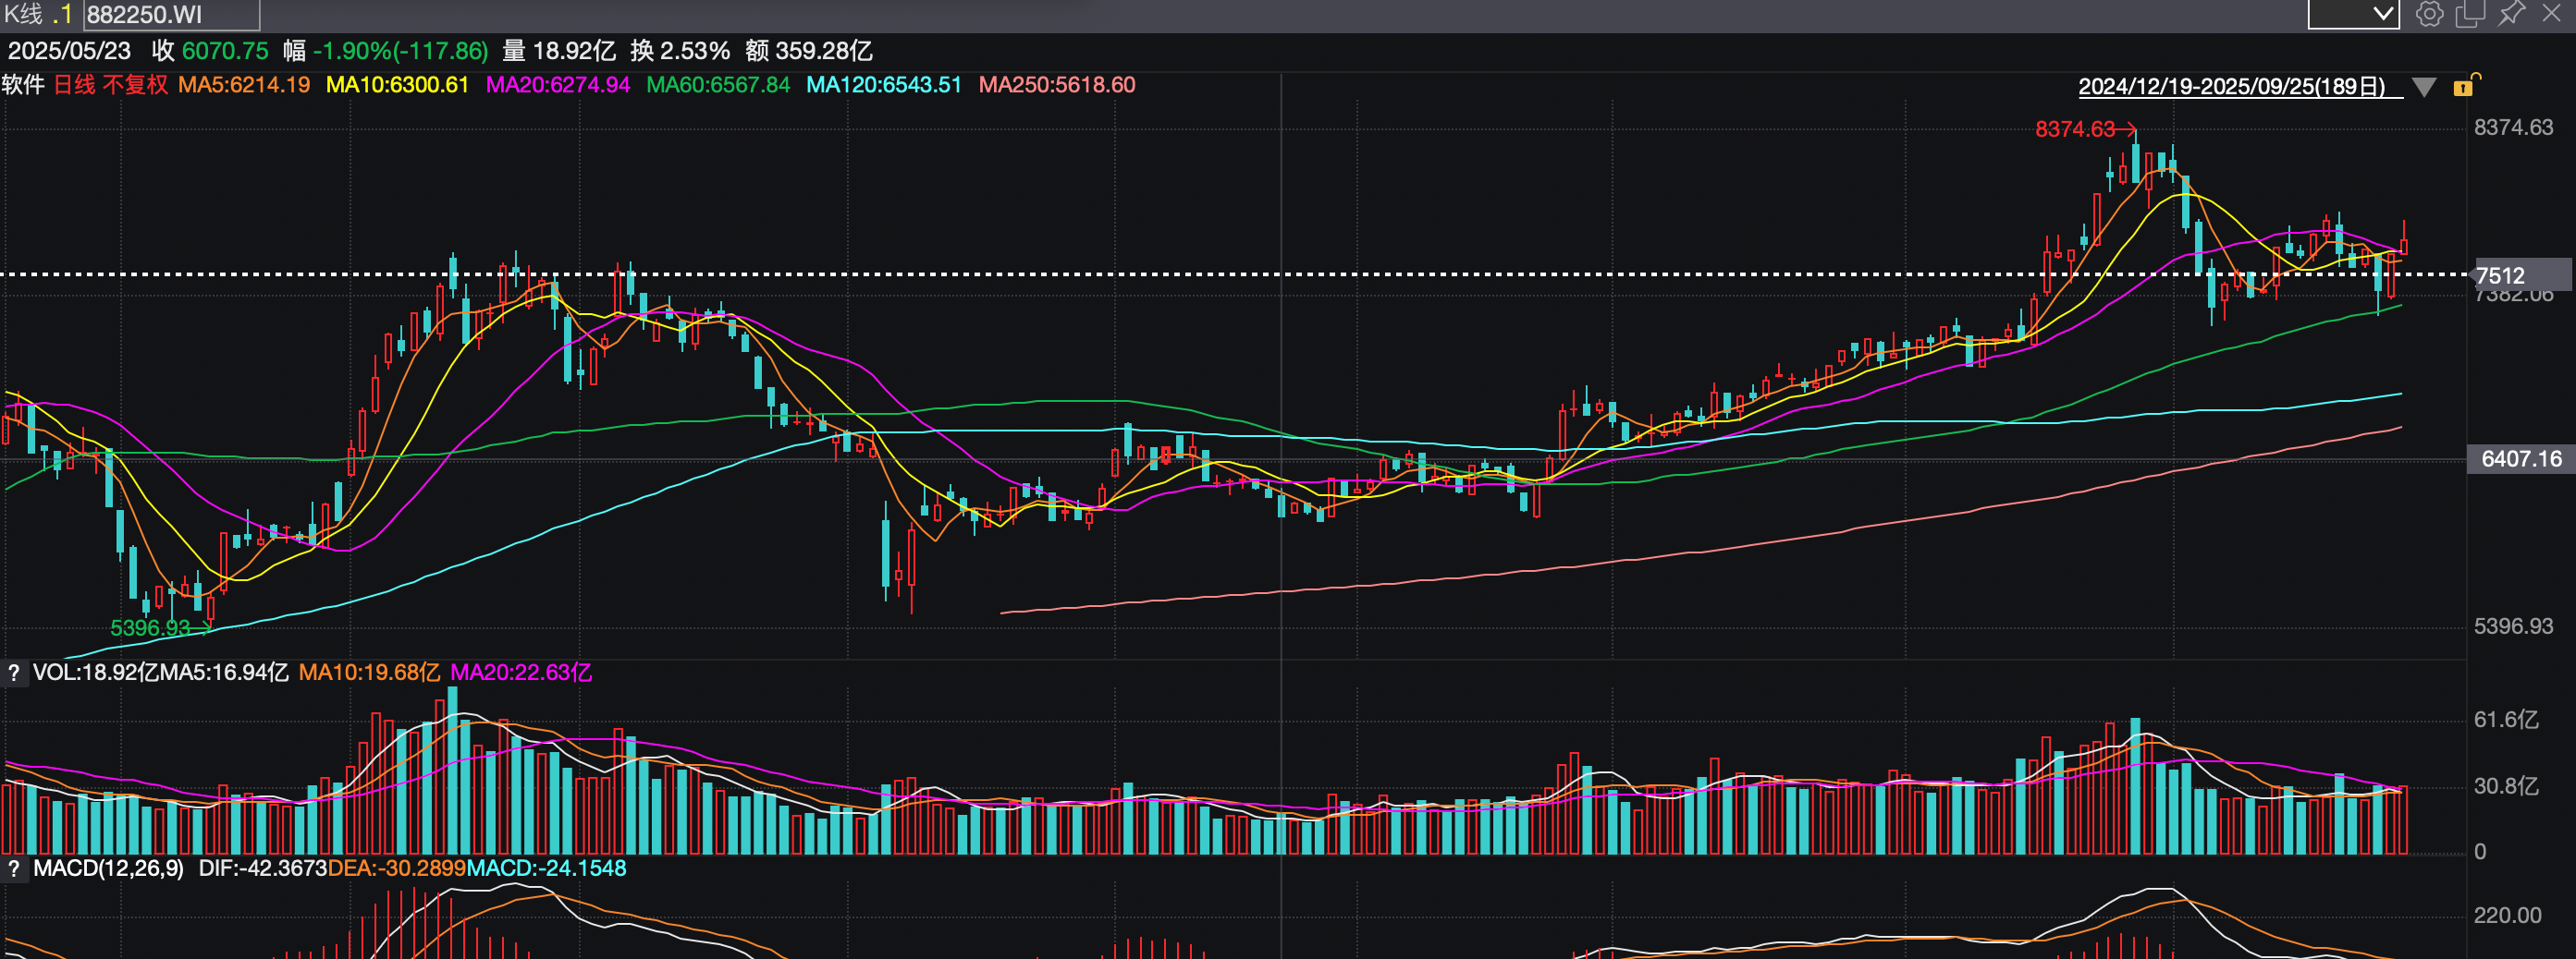Click the MA5:6214.19 moving average label
Viewport: 2576px width, 959px height.
(244, 85)
